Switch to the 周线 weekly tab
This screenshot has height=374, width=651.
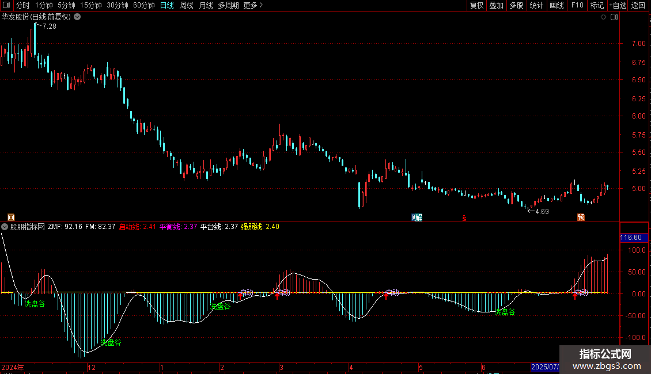187,5
